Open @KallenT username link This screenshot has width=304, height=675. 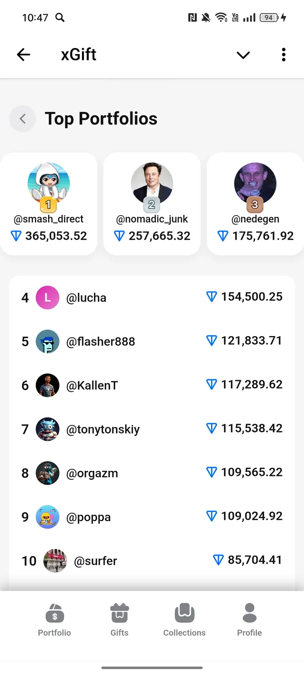(x=92, y=386)
